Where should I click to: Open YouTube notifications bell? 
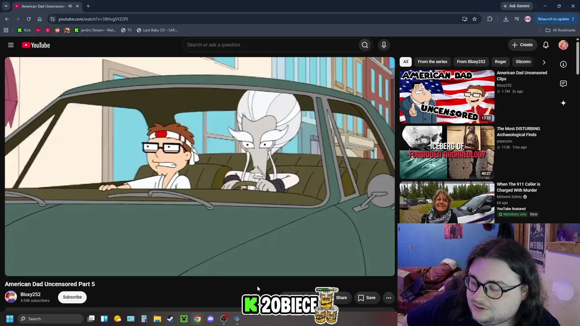click(x=546, y=45)
